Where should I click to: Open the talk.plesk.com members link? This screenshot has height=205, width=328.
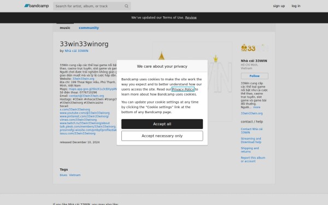coord(88,127)
